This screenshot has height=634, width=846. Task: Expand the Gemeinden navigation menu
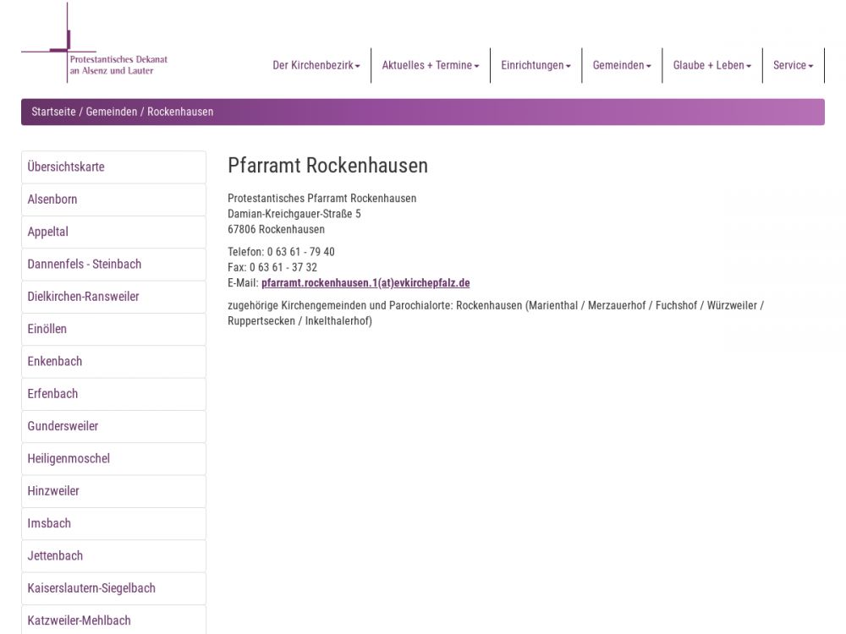click(x=622, y=66)
